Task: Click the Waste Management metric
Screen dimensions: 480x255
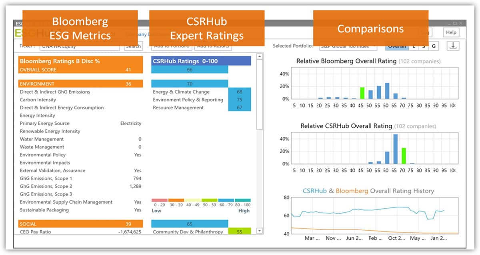Action: 80,147
